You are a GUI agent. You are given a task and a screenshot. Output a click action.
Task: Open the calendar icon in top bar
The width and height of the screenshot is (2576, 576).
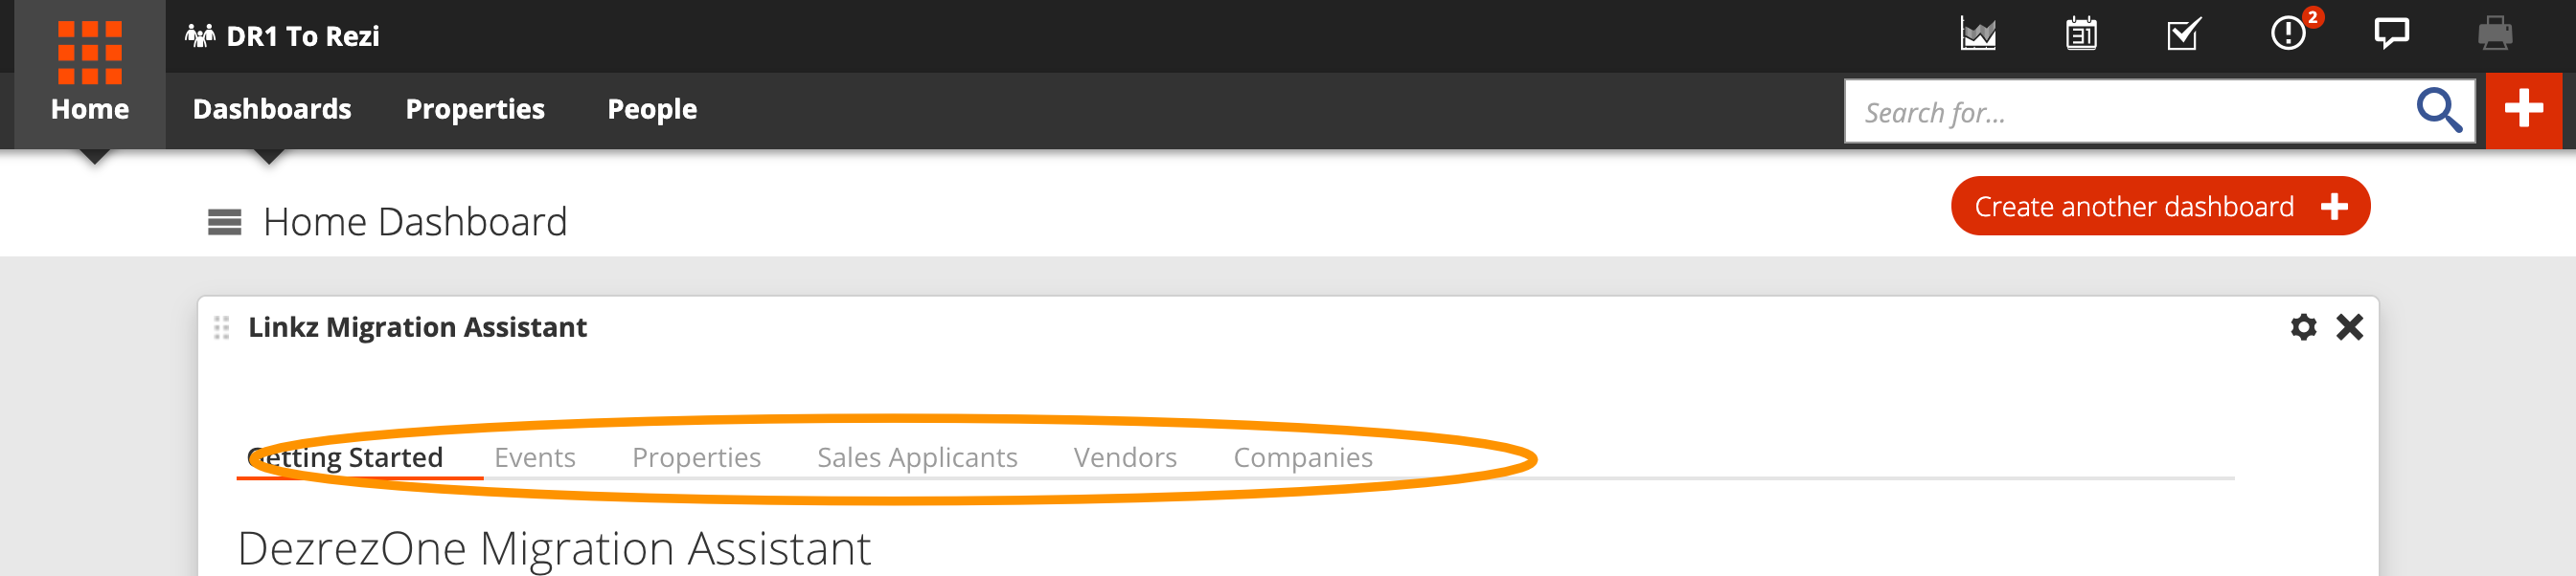[x=2081, y=33]
